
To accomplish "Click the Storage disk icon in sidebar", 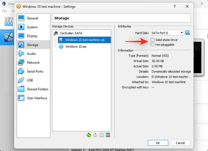I will pyautogui.click(x=21, y=45).
